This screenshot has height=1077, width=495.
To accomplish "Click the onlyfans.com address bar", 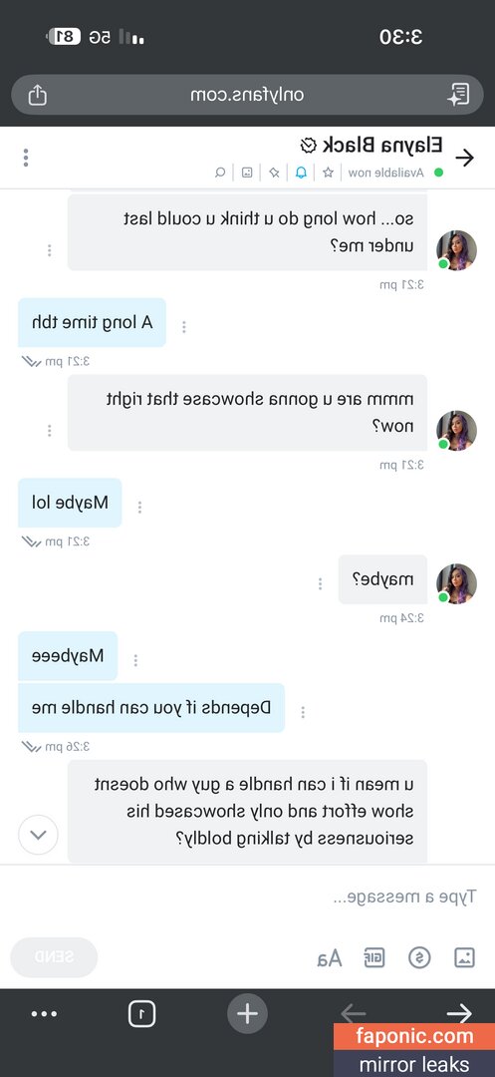I will [x=247, y=95].
